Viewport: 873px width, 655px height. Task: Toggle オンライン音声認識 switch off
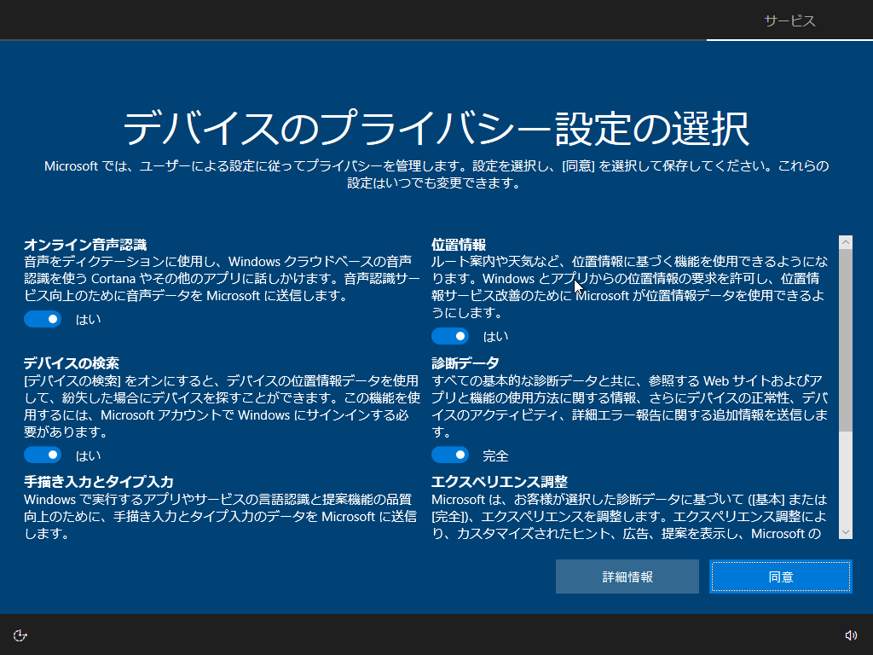click(43, 319)
